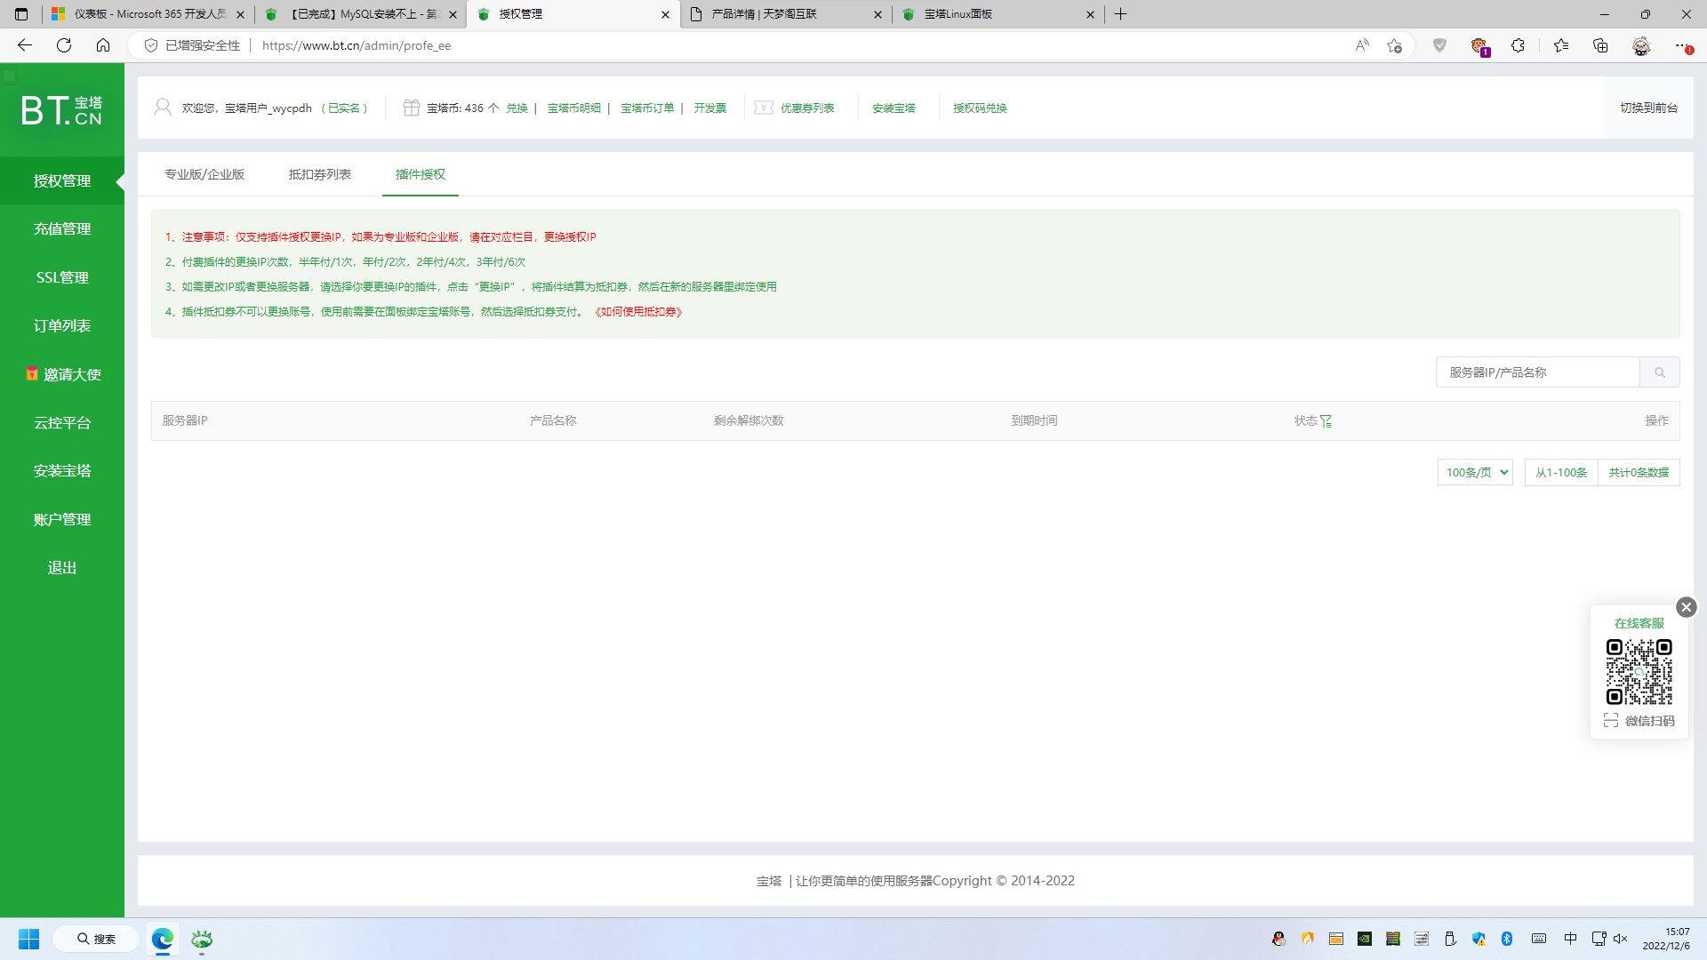Viewport: 1707px width, 960px height.
Task: Close the 授权管理 tab
Action: coord(665,14)
